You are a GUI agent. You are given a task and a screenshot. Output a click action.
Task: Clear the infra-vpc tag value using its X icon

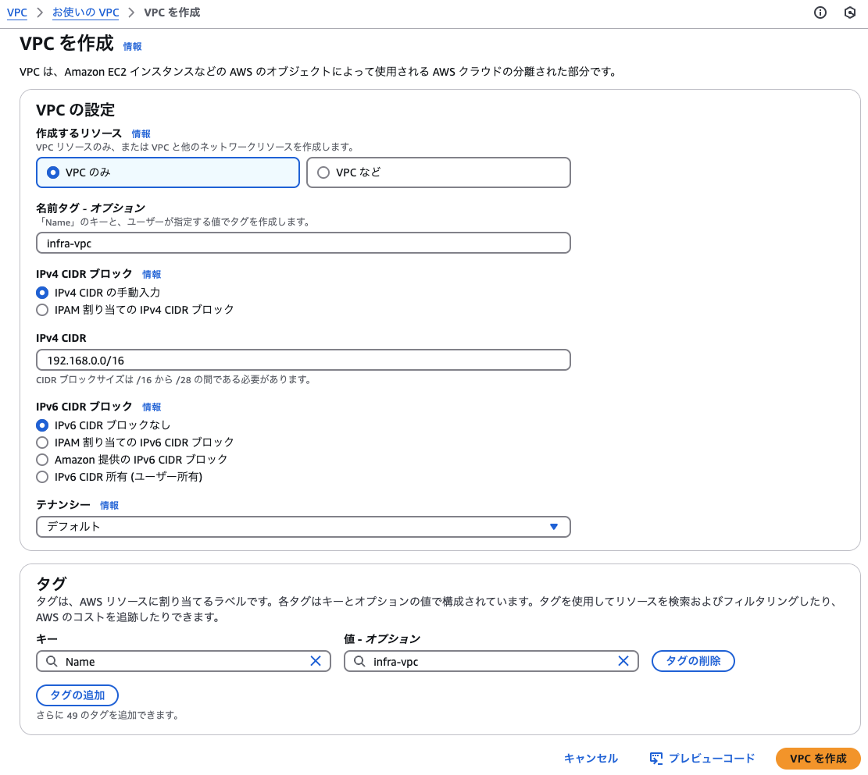coord(623,661)
